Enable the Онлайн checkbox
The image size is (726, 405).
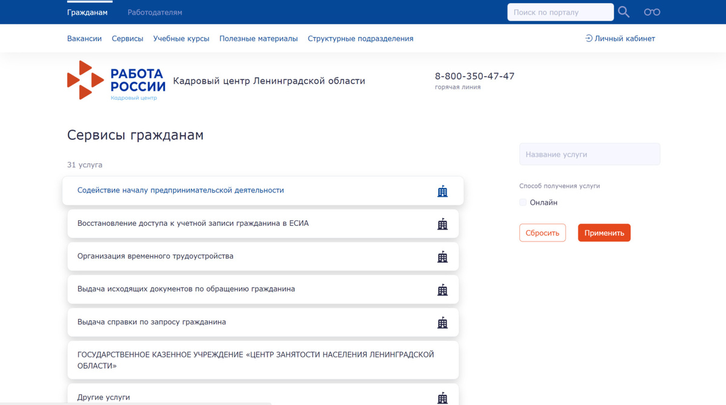(x=523, y=202)
